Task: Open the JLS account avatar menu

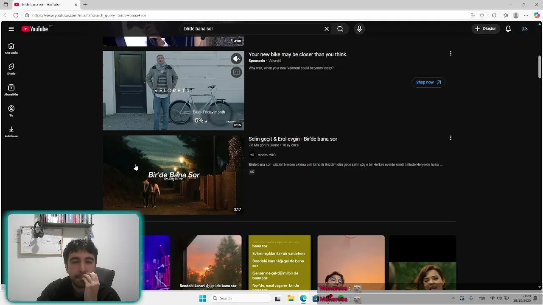Action: coord(525,29)
